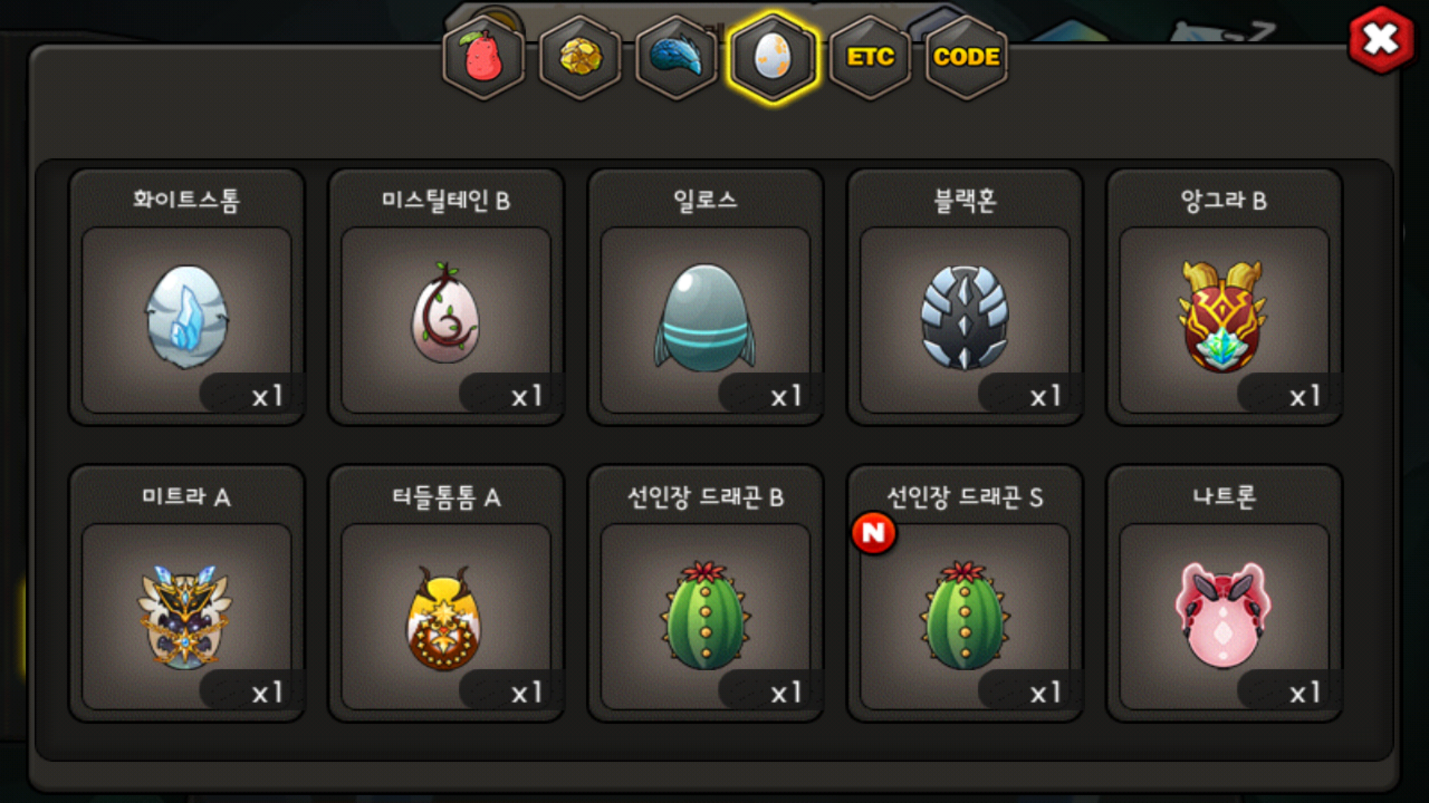This screenshot has width=1429, height=803.
Task: Open the red fruit food tab
Action: click(484, 57)
